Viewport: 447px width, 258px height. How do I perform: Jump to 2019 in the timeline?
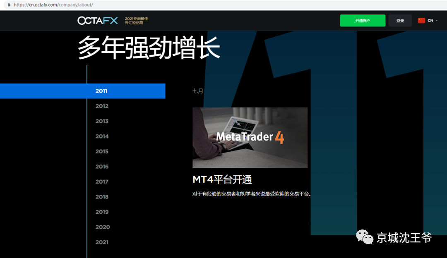102,212
